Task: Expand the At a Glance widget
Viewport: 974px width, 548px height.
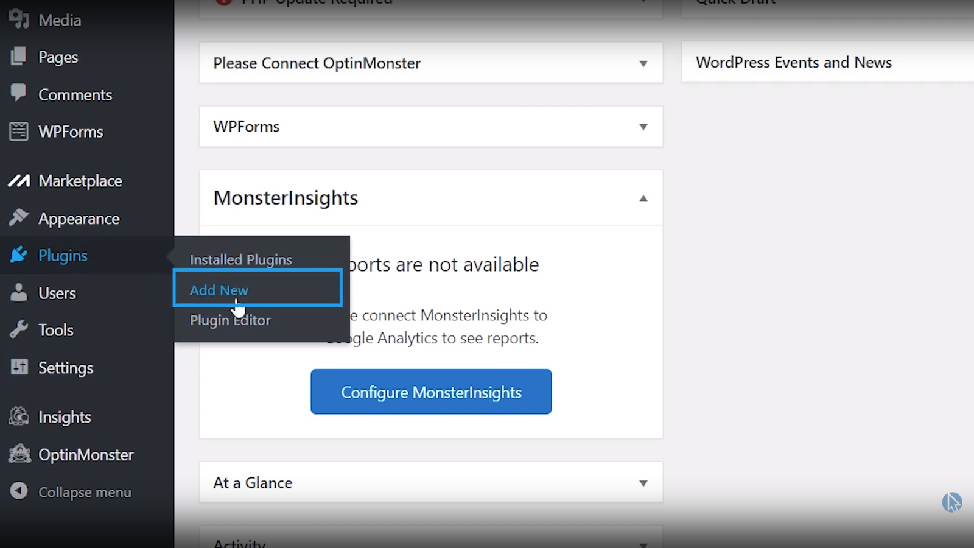Action: 643,483
